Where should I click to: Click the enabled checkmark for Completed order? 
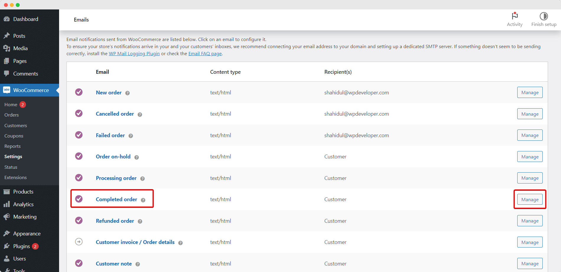[79, 199]
